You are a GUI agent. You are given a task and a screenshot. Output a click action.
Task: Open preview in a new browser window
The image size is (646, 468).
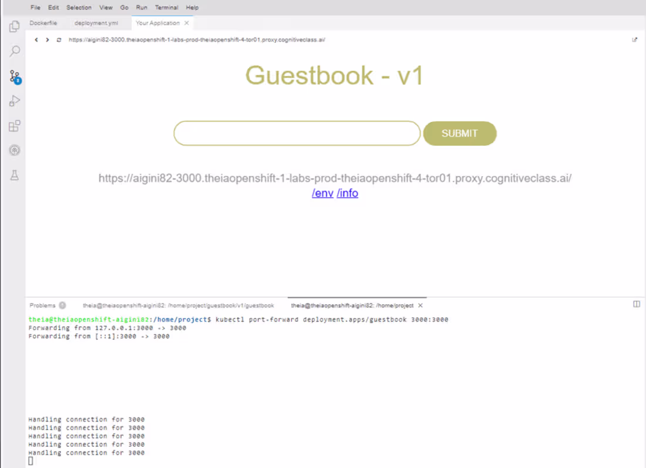click(634, 39)
